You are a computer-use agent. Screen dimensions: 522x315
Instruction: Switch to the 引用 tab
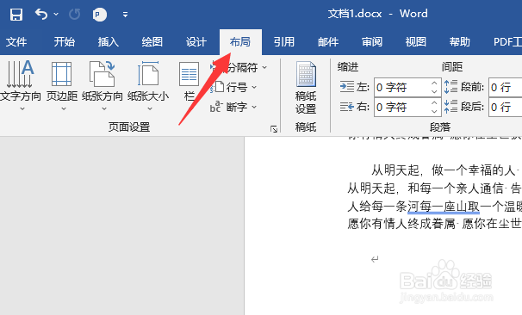point(284,42)
